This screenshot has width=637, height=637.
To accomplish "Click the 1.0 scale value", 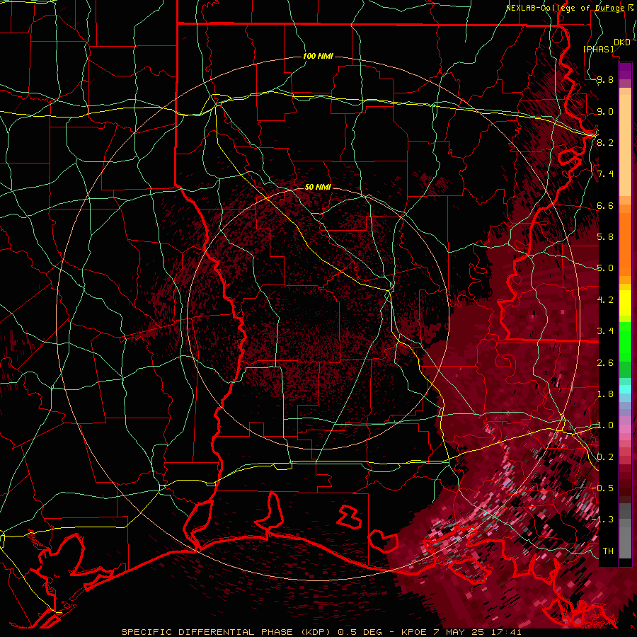I will click(x=605, y=425).
